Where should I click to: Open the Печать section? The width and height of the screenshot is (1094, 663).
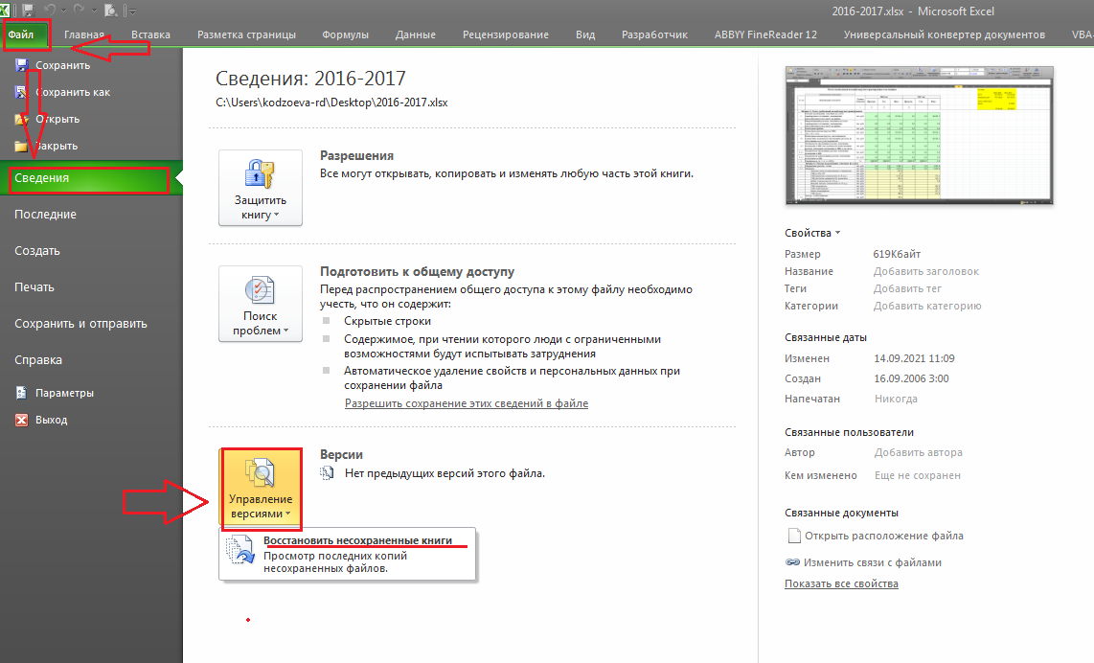click(x=34, y=286)
